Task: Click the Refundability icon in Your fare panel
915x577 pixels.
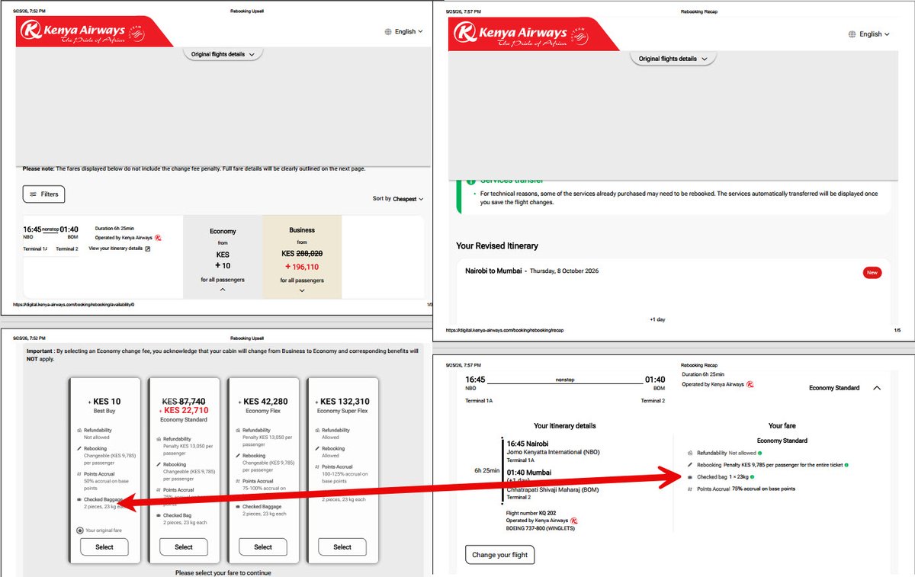Action: (x=691, y=453)
